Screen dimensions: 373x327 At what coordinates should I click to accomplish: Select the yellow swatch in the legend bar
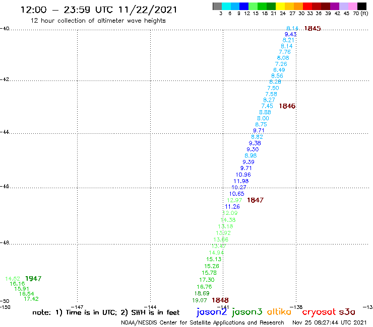coord(280,6)
